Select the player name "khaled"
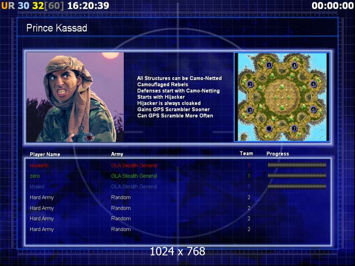355x266 pixels. pyautogui.click(x=37, y=187)
